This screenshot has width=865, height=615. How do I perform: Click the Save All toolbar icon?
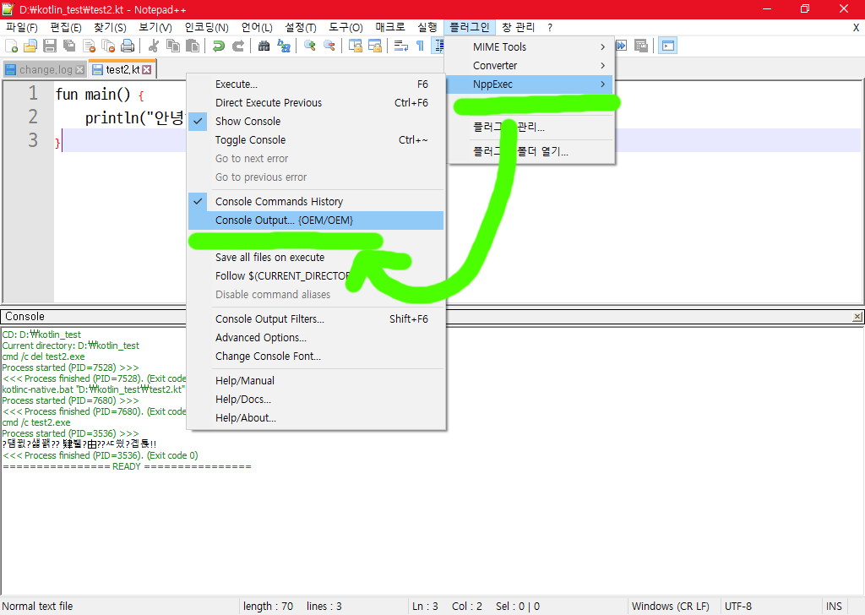69,46
